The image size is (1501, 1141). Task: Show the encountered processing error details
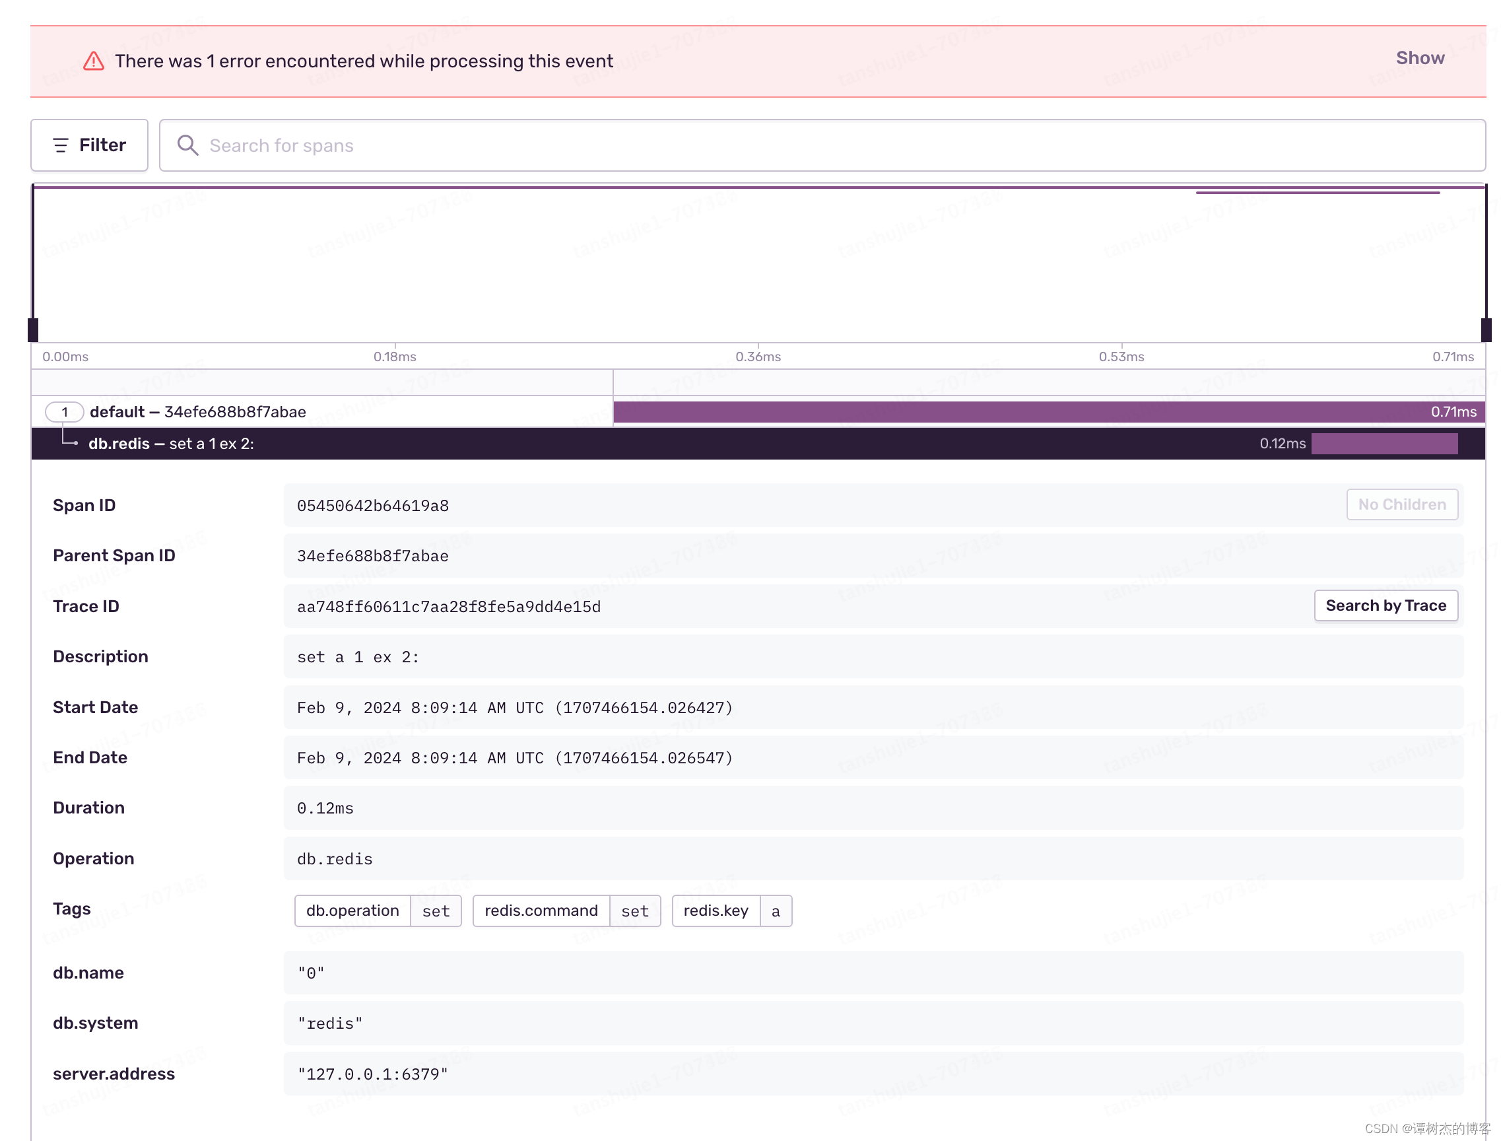tap(1420, 56)
